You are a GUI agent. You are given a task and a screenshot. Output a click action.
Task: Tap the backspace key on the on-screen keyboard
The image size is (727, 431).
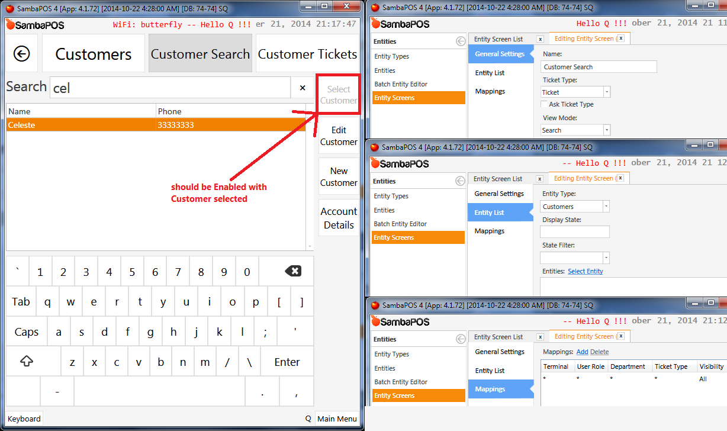[292, 272]
